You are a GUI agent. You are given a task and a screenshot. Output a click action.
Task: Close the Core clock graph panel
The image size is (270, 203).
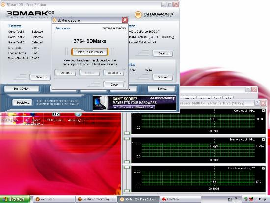(x=263, y=111)
